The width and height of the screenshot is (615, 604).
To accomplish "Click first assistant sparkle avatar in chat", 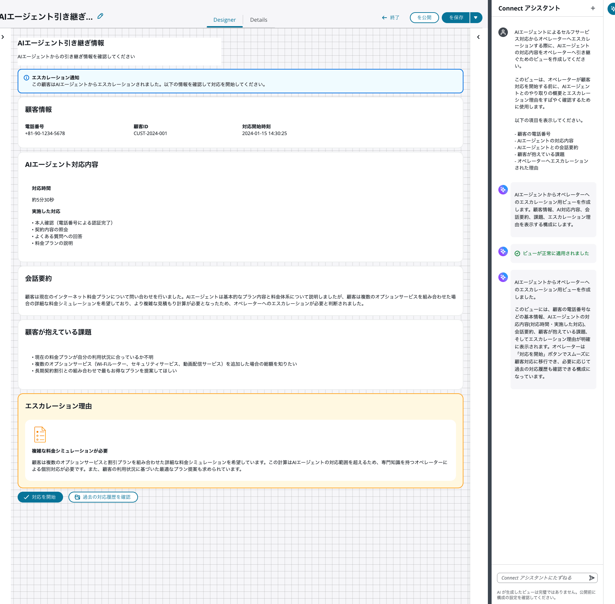I will (x=503, y=190).
